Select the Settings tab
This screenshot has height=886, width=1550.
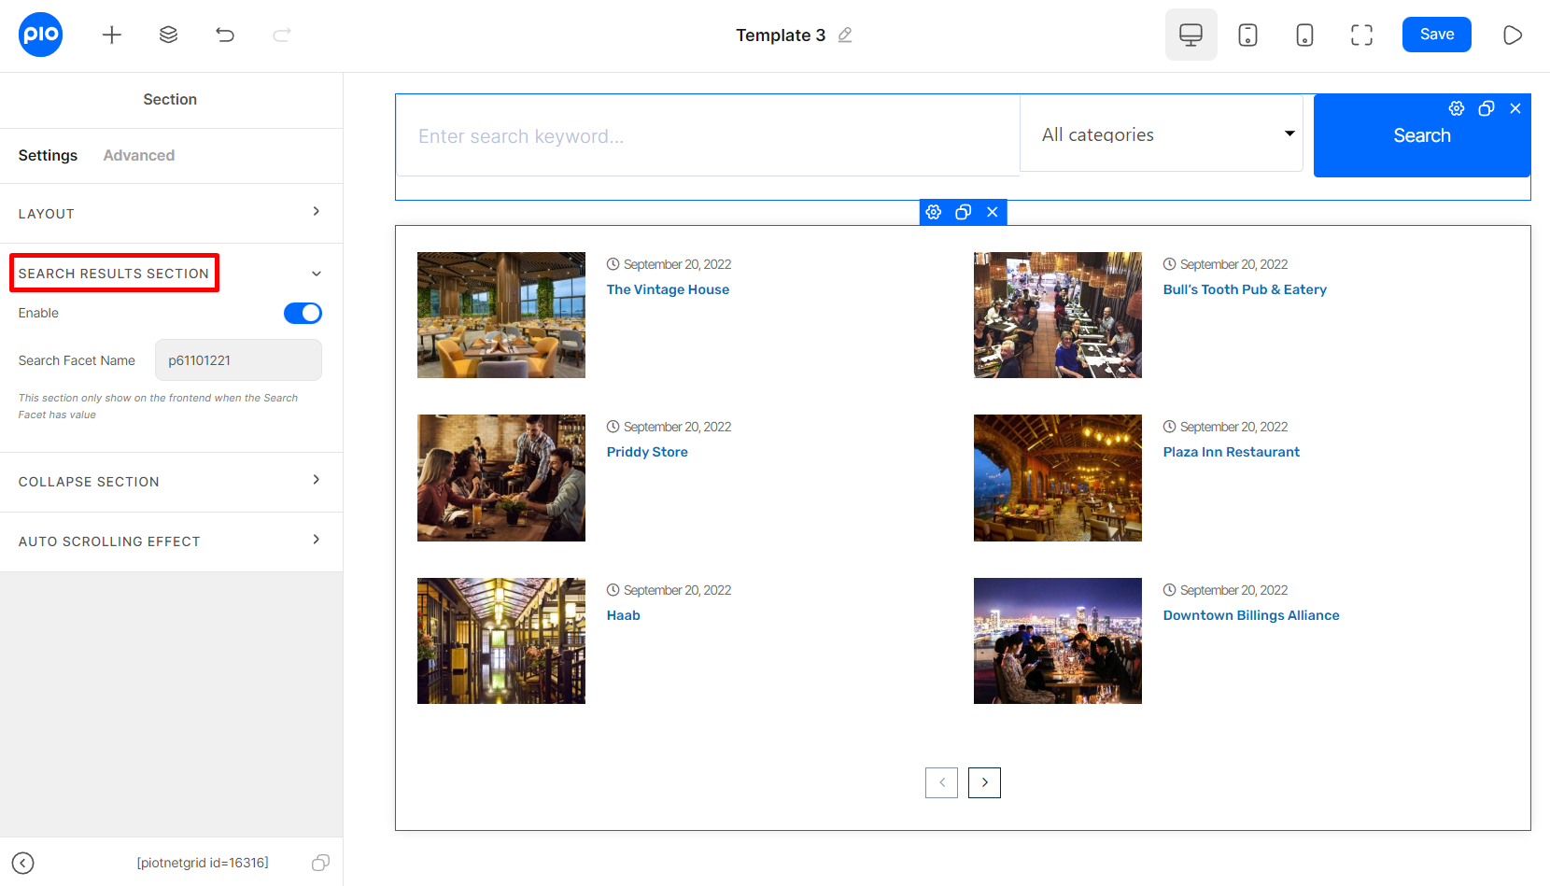(48, 155)
